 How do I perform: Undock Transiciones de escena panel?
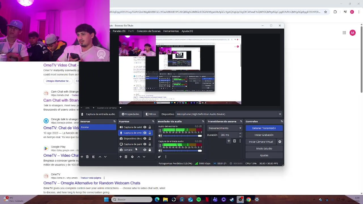[241, 122]
